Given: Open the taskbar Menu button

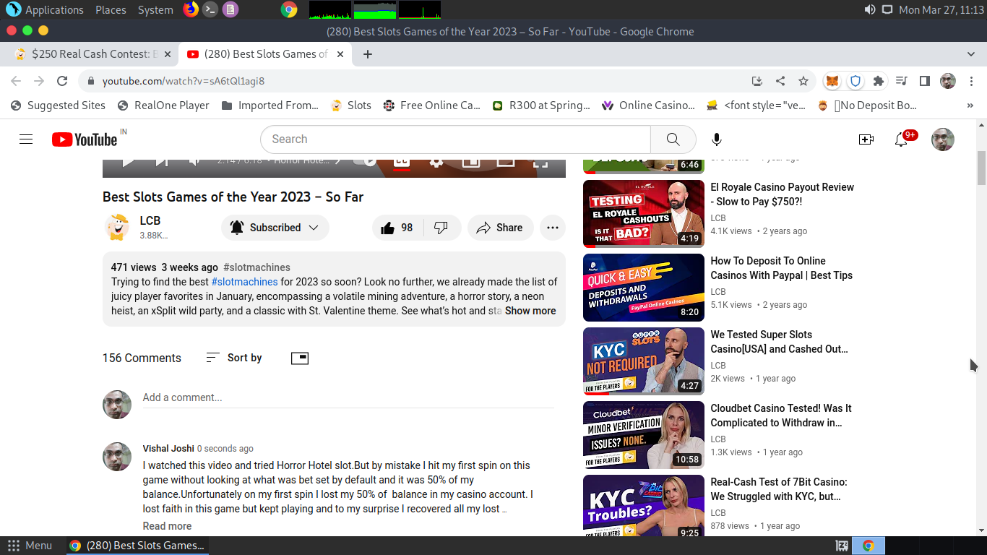Looking at the screenshot, I should tap(29, 546).
